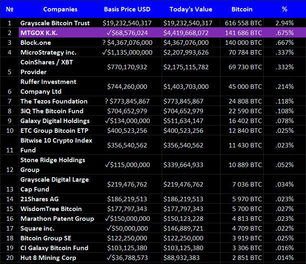Select the Hut 8 Mining Corp cell
This screenshot has width=306, height=264.
click(x=48, y=257)
